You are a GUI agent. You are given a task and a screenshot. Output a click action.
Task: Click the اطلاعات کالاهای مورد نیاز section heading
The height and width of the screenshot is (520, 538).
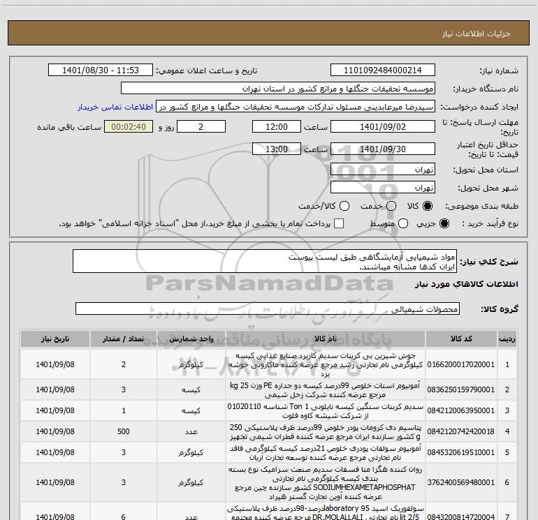tap(467, 284)
